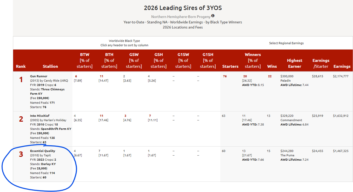Sort by GSH column header
This screenshot has width=353, height=192.
point(159,60)
